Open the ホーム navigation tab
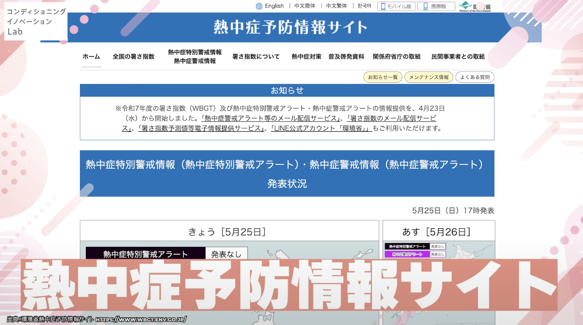Image resolution: width=583 pixels, height=325 pixels. pyautogui.click(x=91, y=57)
